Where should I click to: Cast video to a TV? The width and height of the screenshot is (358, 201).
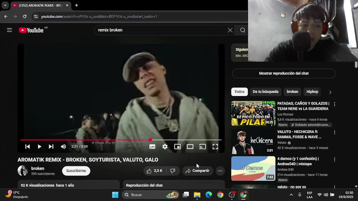pos(202,147)
